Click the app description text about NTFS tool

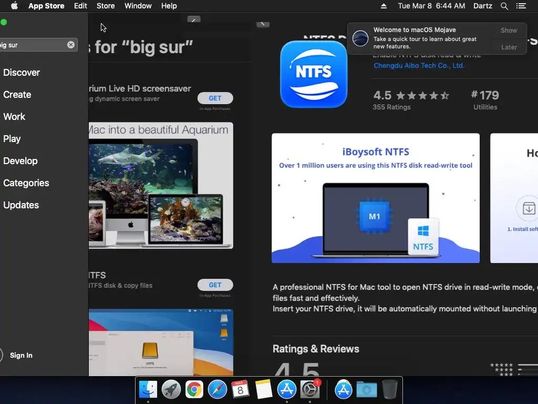(x=405, y=298)
